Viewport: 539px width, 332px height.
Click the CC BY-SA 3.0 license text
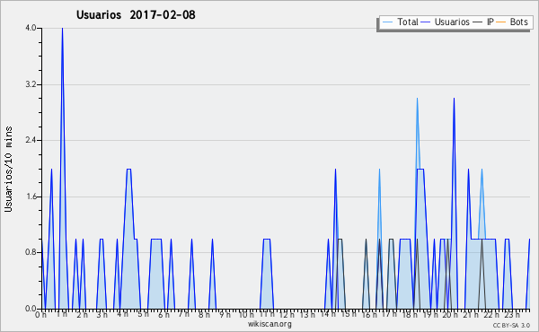click(x=511, y=325)
